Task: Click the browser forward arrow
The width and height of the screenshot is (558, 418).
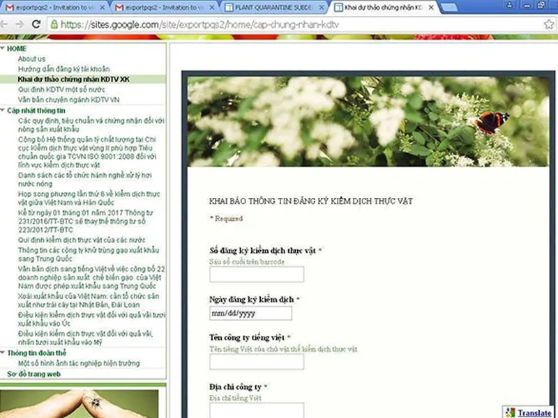Action: click(21, 24)
